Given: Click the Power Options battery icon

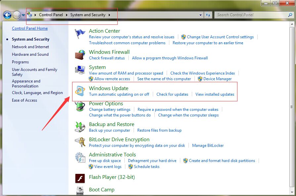Looking at the screenshot, I should point(80,106).
